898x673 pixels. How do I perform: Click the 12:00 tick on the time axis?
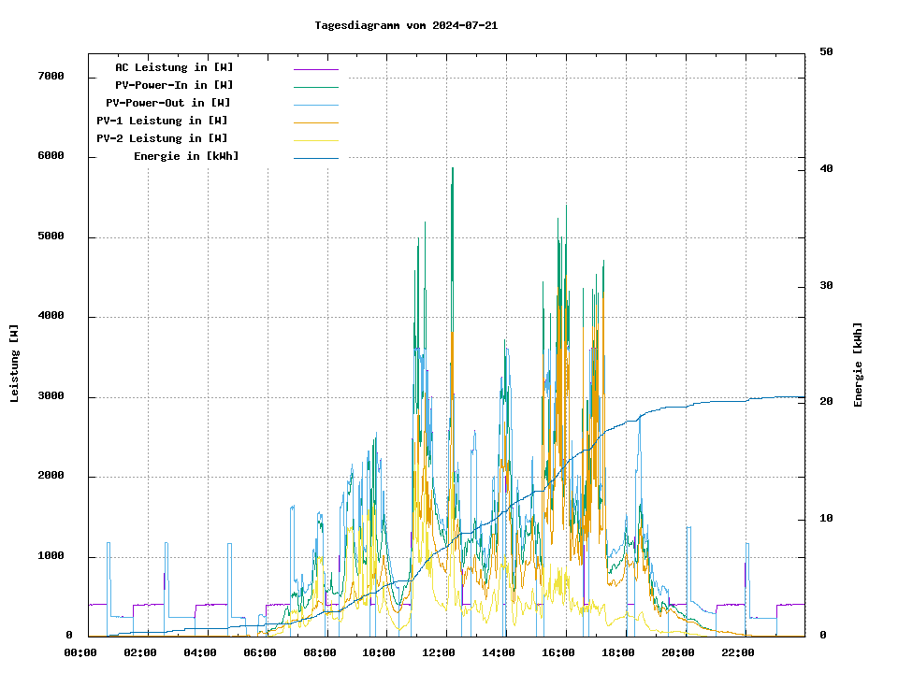(439, 652)
